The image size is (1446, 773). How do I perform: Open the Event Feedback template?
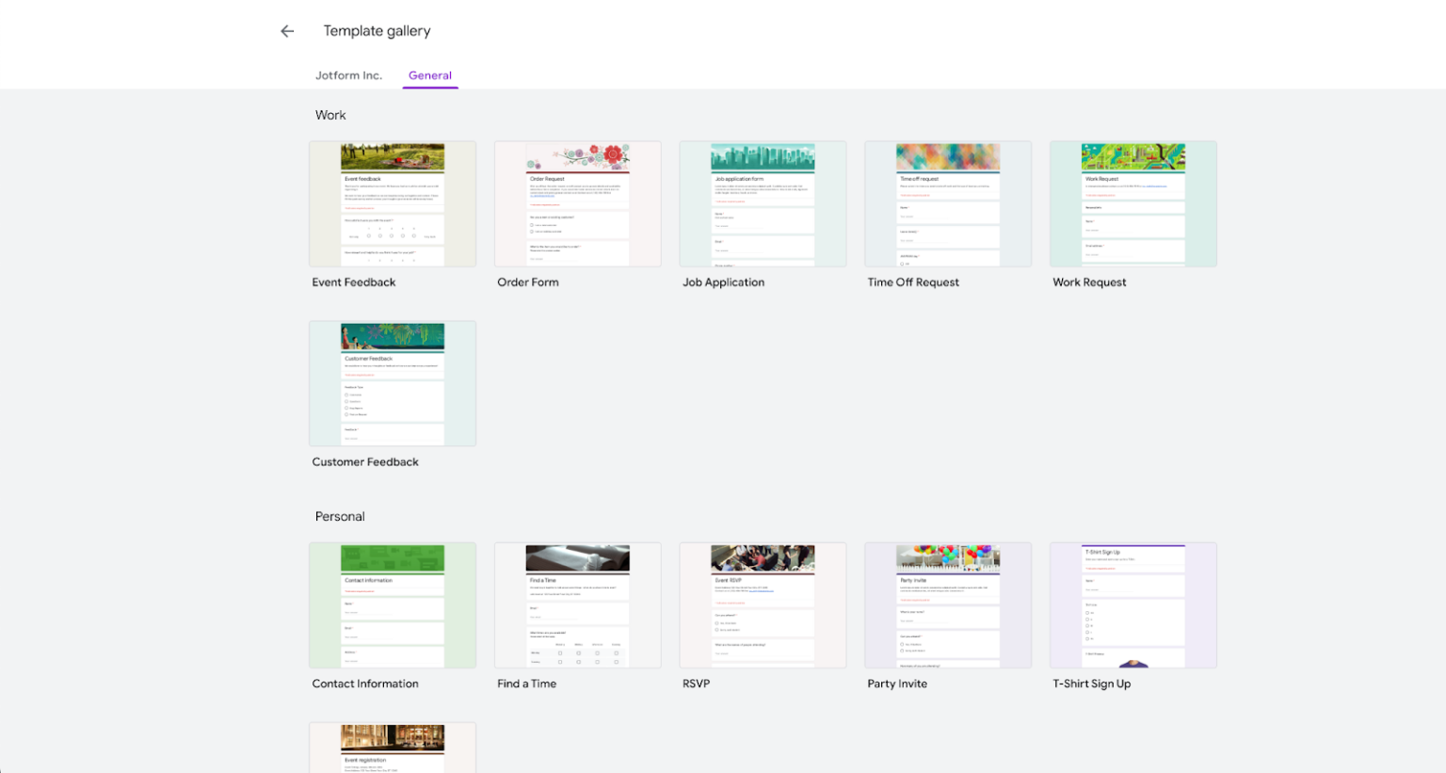tap(392, 203)
